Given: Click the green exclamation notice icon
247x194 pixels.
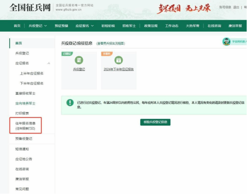Looking at the screenshot, I should pyautogui.click(x=70, y=103).
